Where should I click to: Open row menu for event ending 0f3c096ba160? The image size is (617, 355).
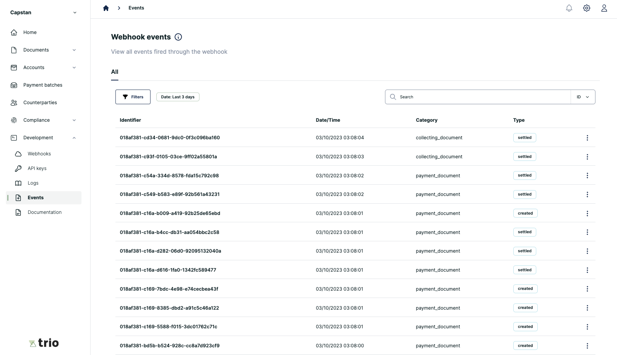[x=587, y=138]
